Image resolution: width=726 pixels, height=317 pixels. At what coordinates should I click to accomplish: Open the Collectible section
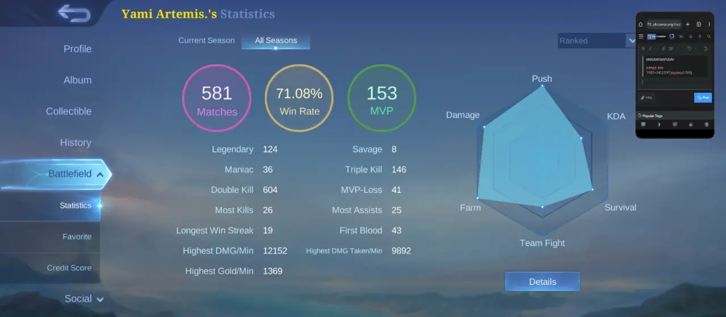pyautogui.click(x=69, y=112)
